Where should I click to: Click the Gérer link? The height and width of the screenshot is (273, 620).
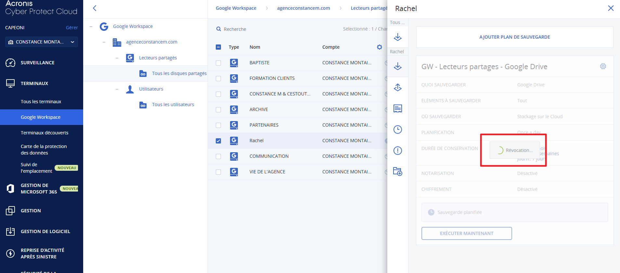(72, 28)
